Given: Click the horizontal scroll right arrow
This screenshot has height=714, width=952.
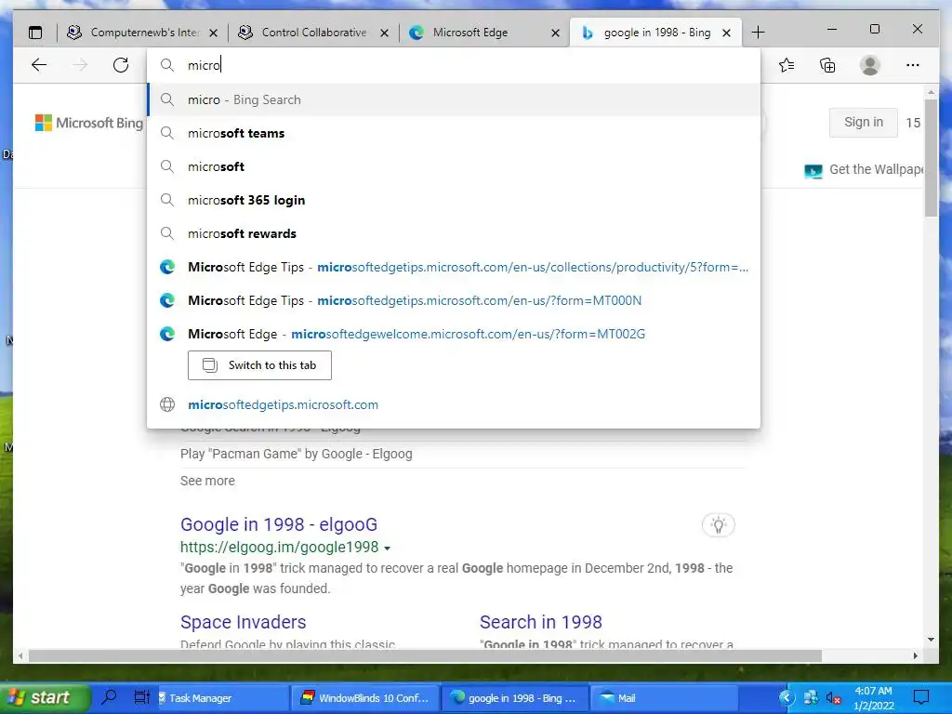Looking at the screenshot, I should [x=916, y=655].
